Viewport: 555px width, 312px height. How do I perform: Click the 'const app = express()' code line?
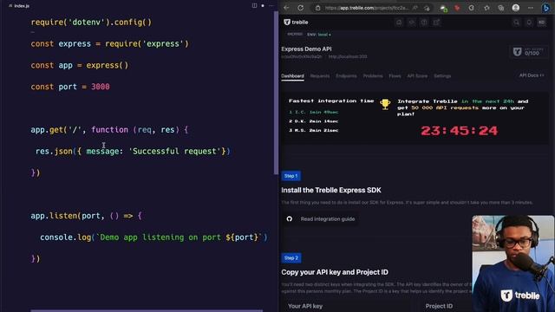click(x=79, y=66)
